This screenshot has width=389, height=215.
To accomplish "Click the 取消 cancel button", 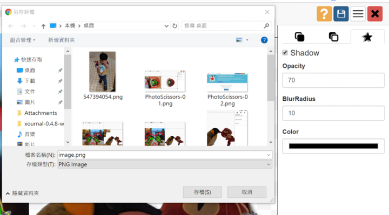I will (247, 192).
